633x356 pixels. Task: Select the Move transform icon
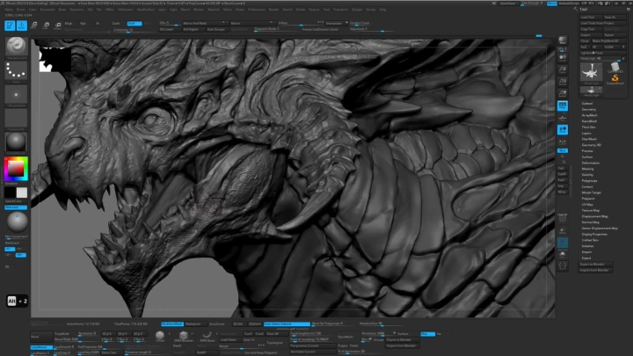tap(34, 25)
